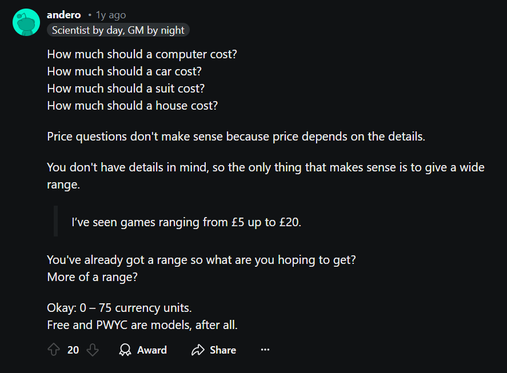Upvote andero's comment
The height and width of the screenshot is (373, 507).
click(x=54, y=350)
